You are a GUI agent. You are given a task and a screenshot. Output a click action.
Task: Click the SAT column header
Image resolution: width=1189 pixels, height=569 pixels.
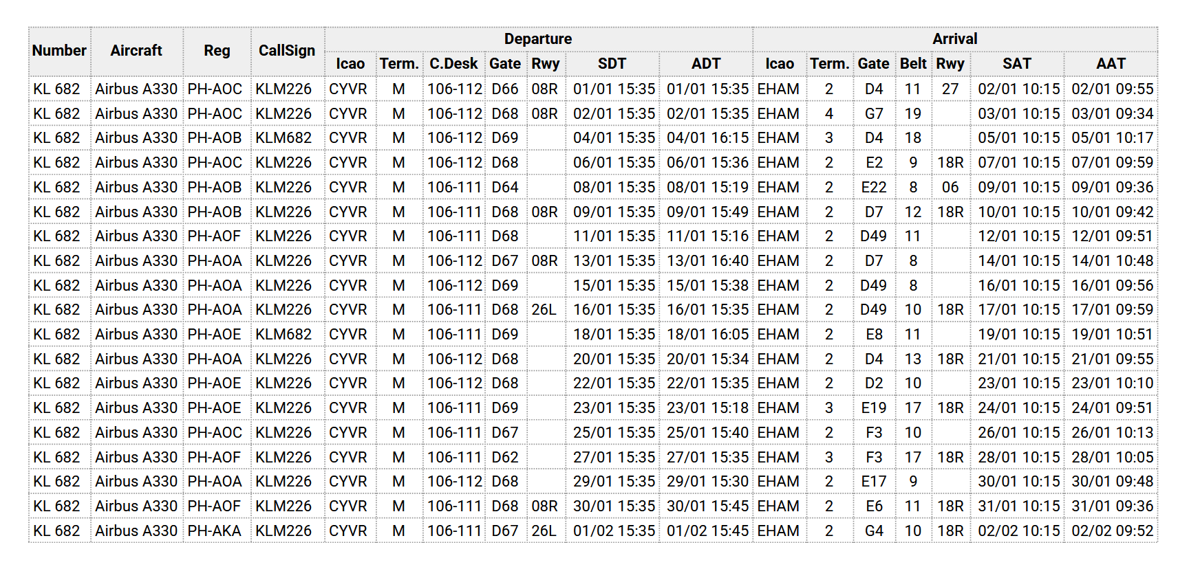(1016, 64)
